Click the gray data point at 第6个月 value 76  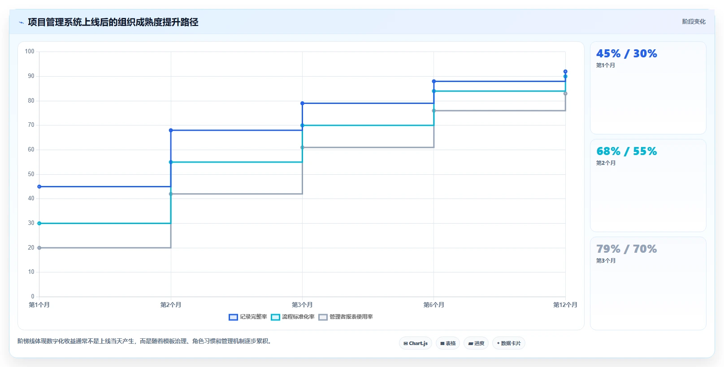point(434,111)
